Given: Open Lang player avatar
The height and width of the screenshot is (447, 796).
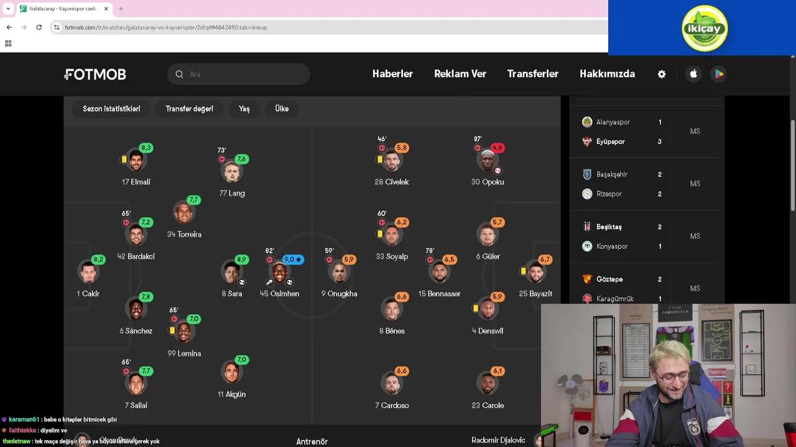Looking at the screenshot, I should click(x=232, y=172).
